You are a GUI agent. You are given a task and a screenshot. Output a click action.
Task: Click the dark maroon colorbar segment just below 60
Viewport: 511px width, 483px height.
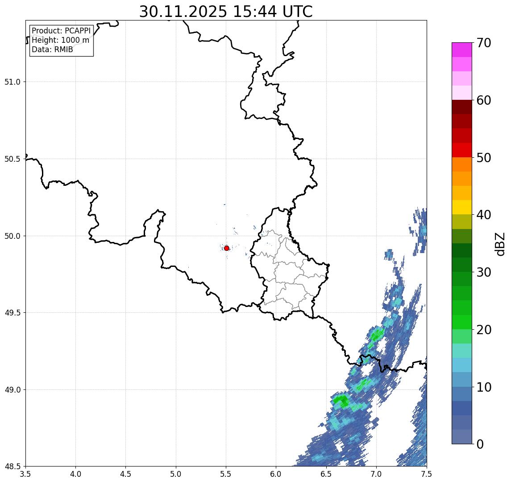pyautogui.click(x=462, y=107)
